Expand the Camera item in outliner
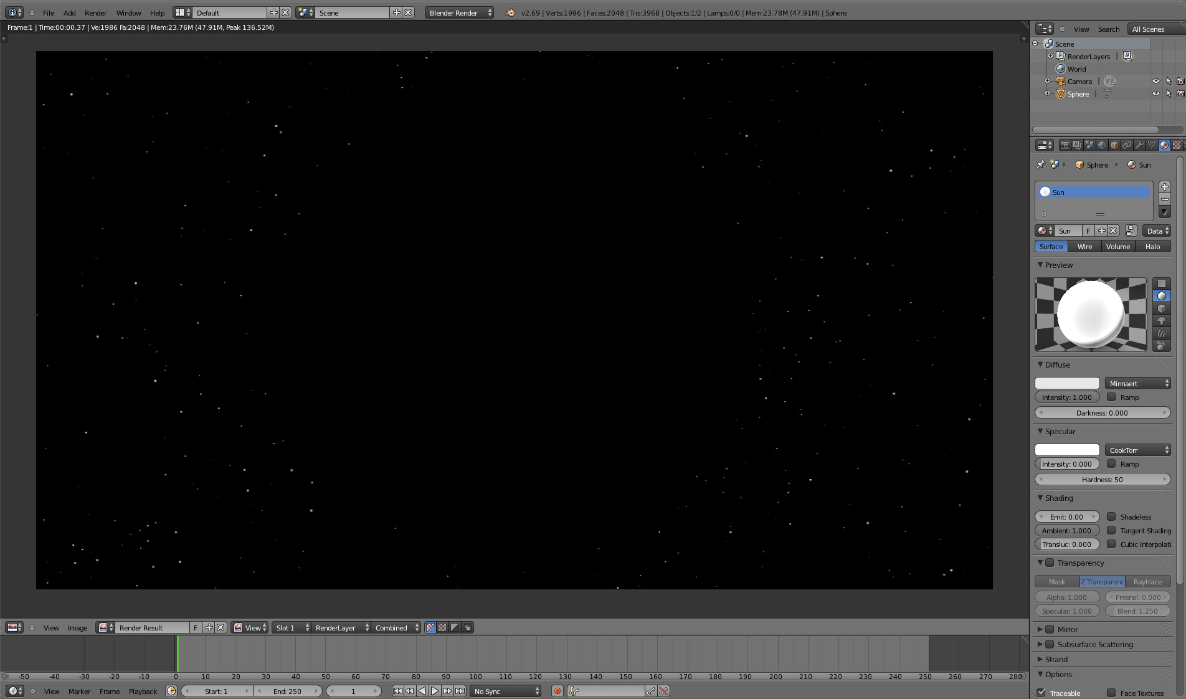1186x699 pixels. tap(1048, 81)
